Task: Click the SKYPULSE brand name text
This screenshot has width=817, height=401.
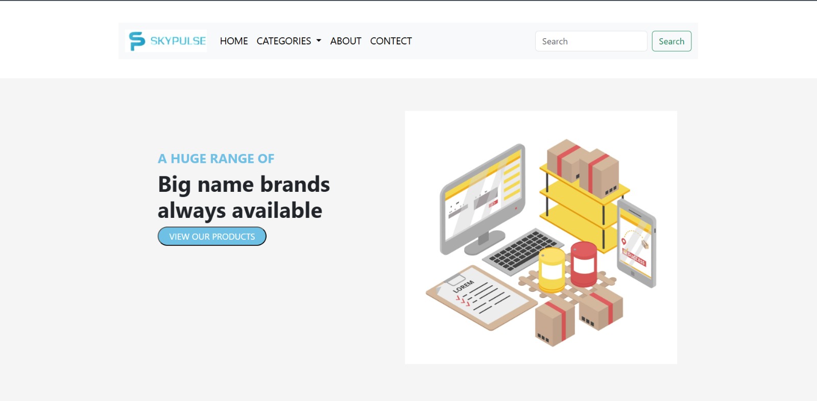Action: click(x=178, y=41)
